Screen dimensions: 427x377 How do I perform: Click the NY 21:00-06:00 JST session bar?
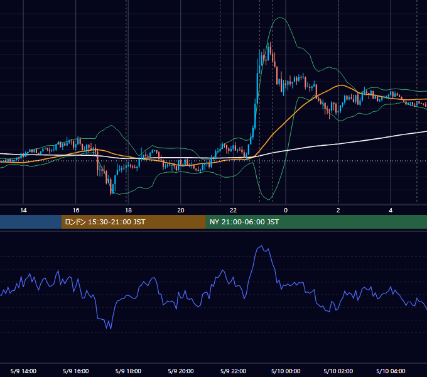[x=316, y=222]
